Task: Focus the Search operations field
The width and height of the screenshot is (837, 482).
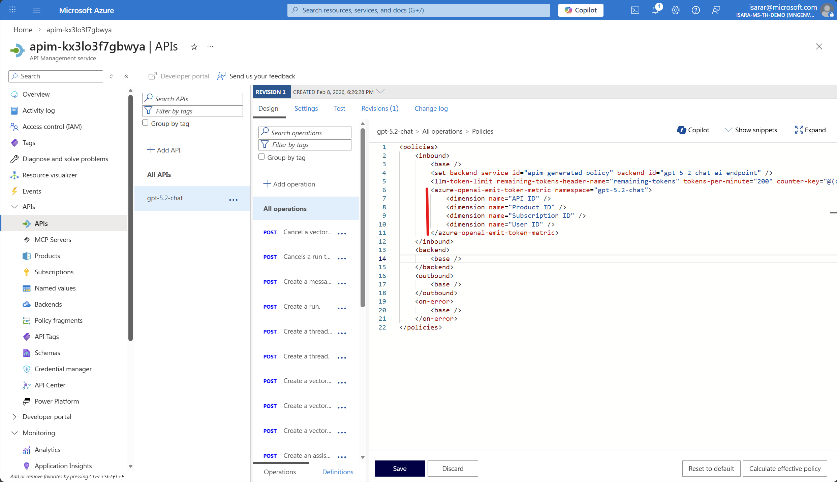Action: pos(305,133)
